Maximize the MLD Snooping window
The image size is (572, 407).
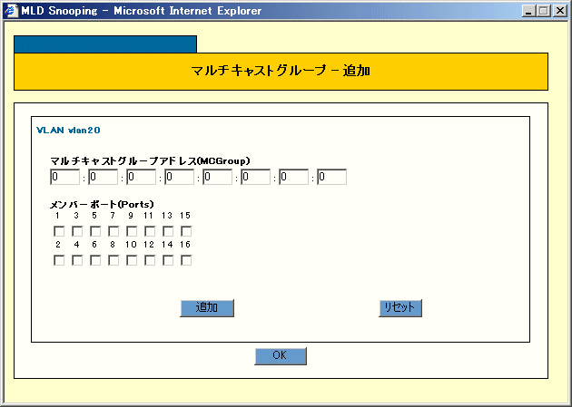[x=545, y=11]
